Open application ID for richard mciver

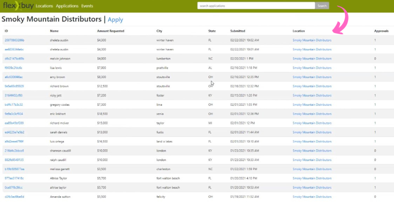(x=14, y=123)
